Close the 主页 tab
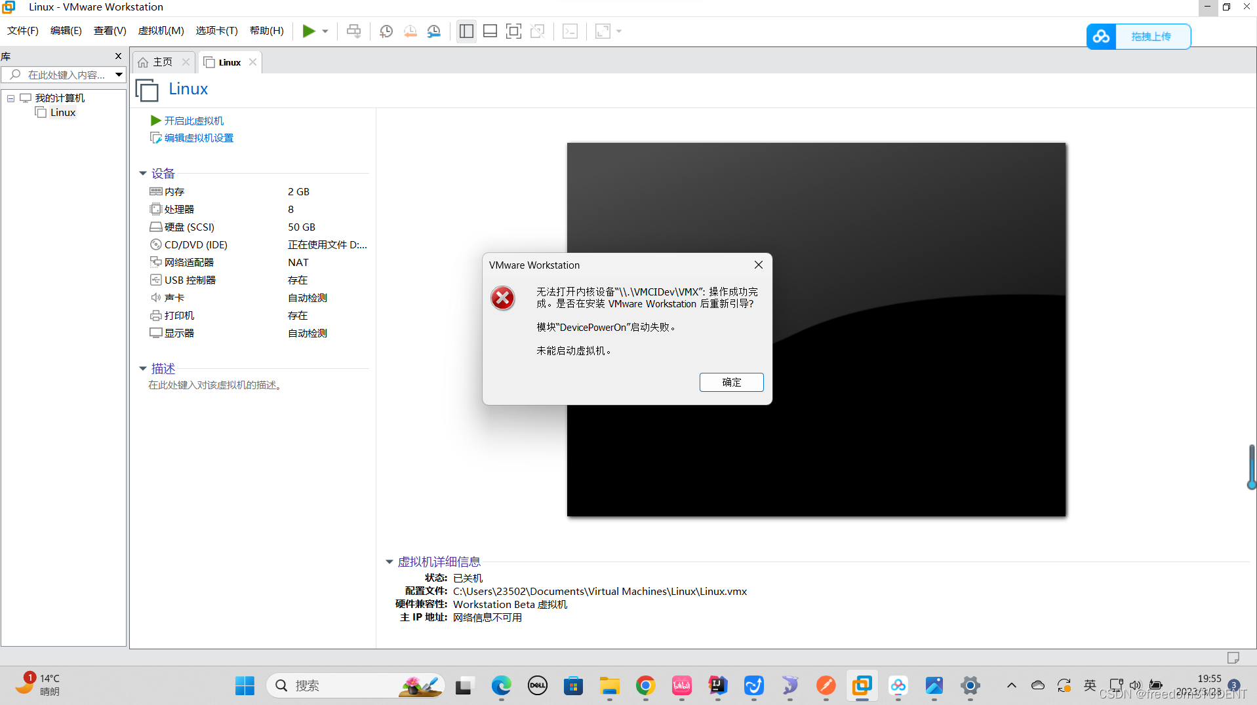Image resolution: width=1257 pixels, height=705 pixels. [x=186, y=62]
